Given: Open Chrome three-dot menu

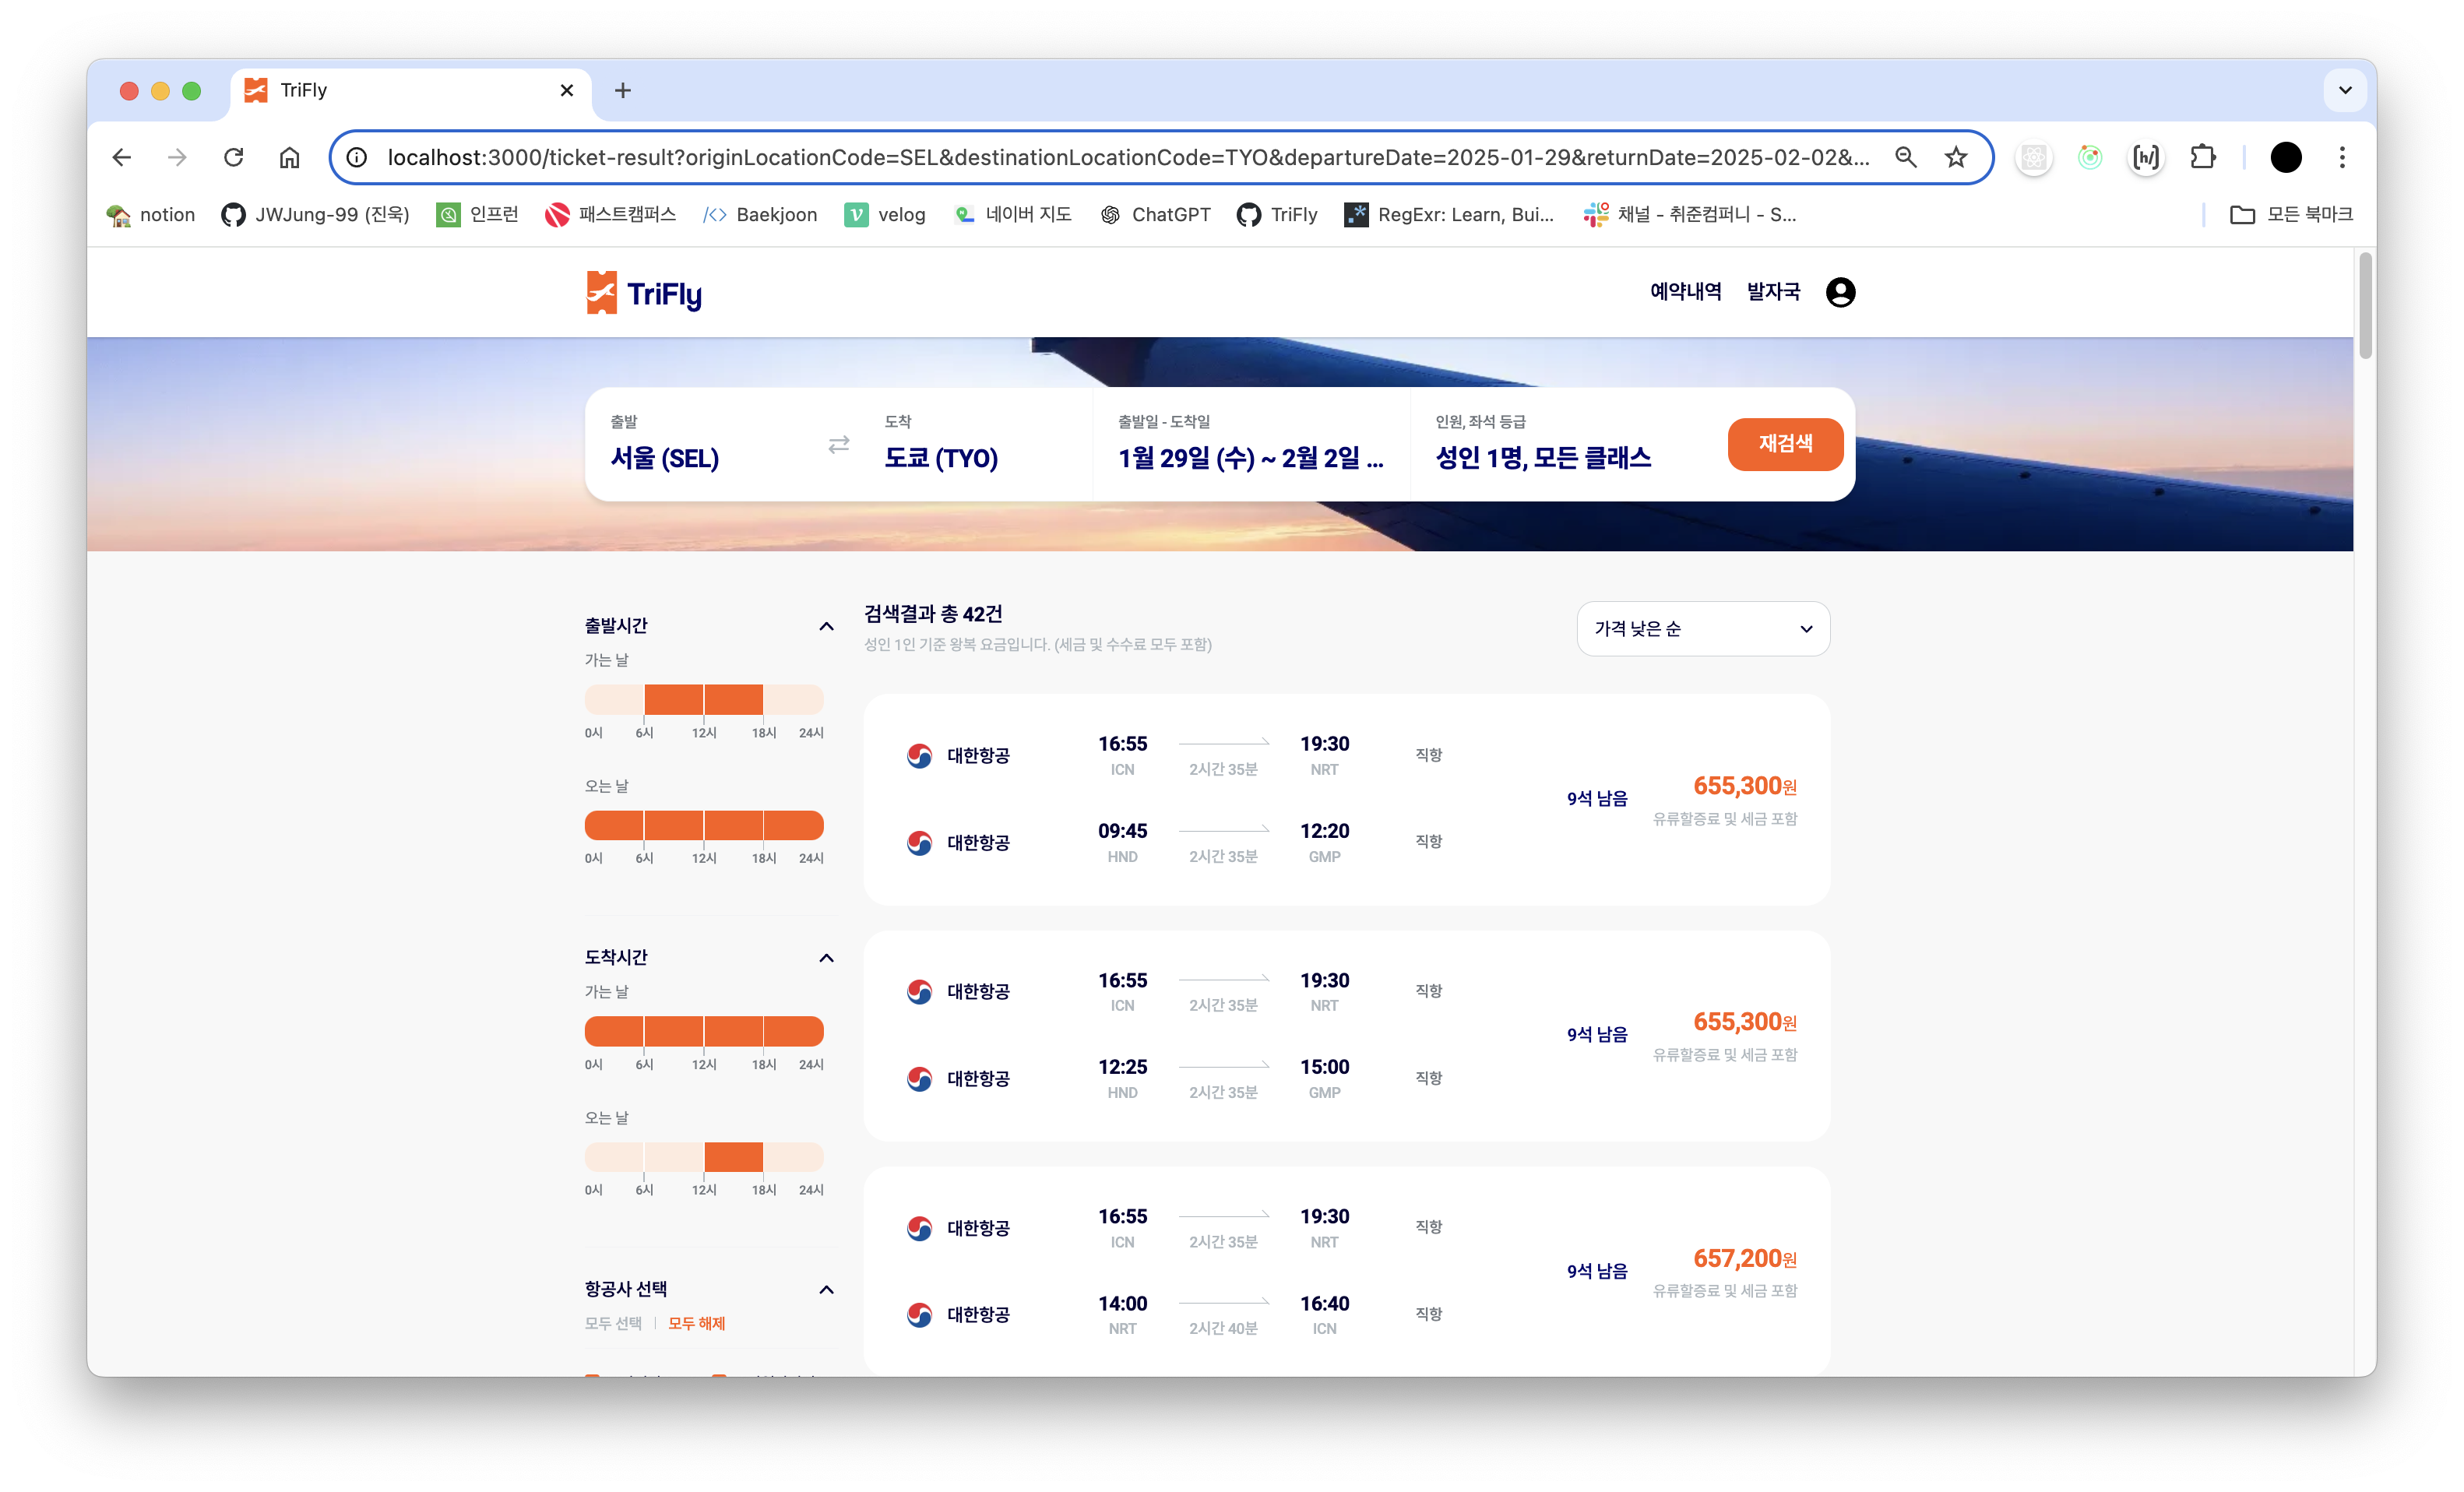Looking at the screenshot, I should (2342, 157).
